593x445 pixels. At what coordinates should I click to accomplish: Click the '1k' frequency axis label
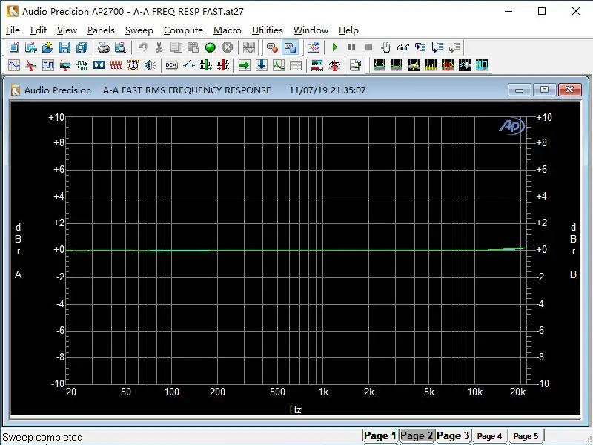tap(323, 392)
